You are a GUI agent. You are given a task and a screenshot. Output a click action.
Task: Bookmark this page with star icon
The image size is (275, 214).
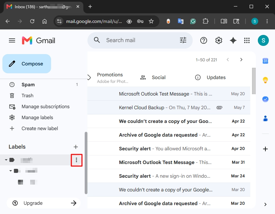[151, 21]
